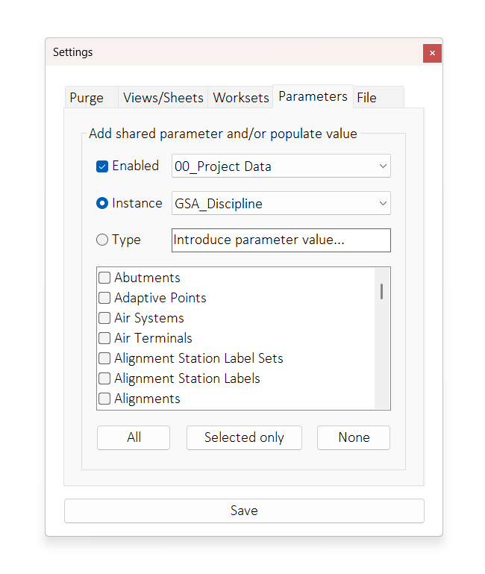
Task: Go to the File tab
Action: [x=367, y=98]
